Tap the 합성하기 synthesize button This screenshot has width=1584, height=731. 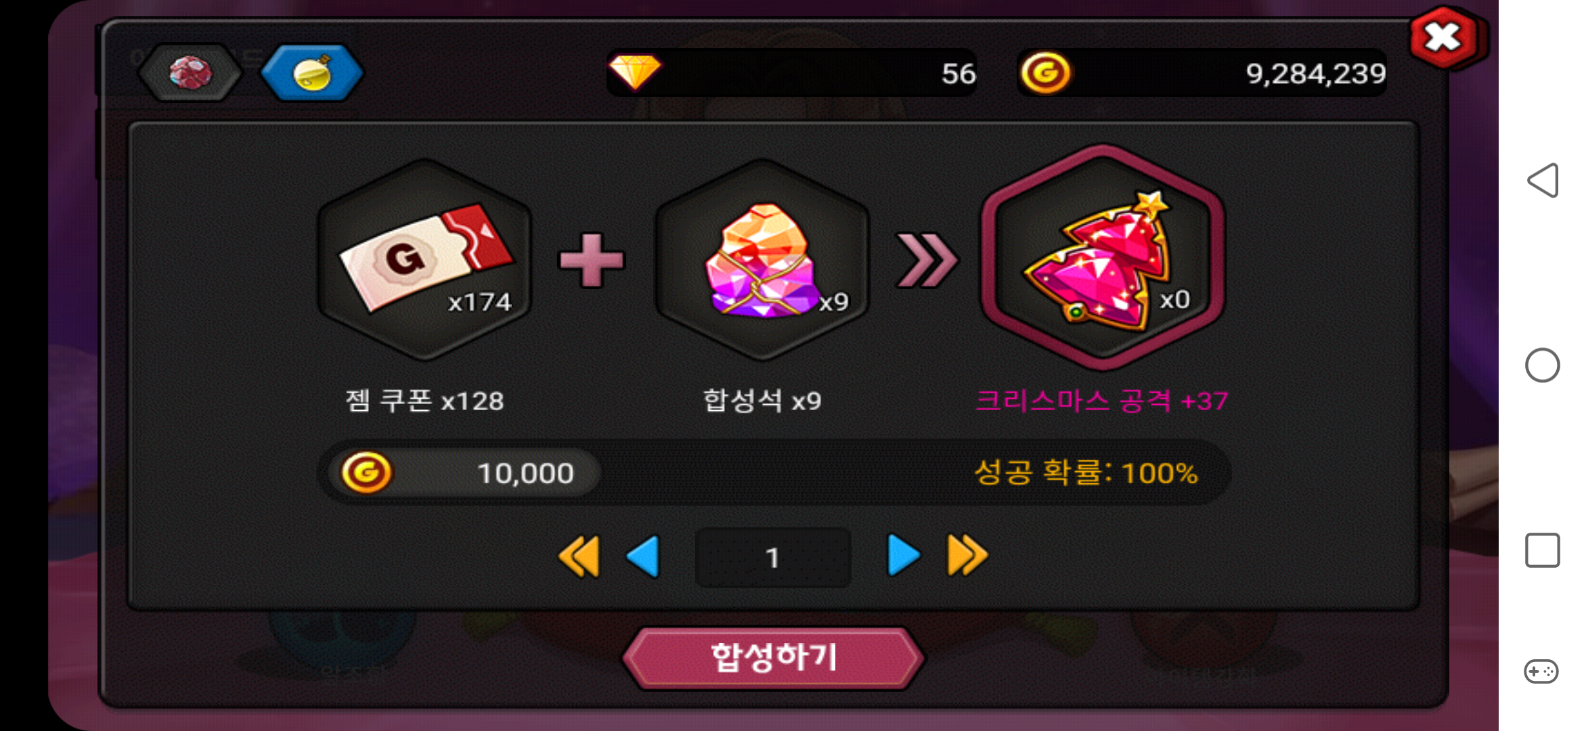click(x=773, y=658)
